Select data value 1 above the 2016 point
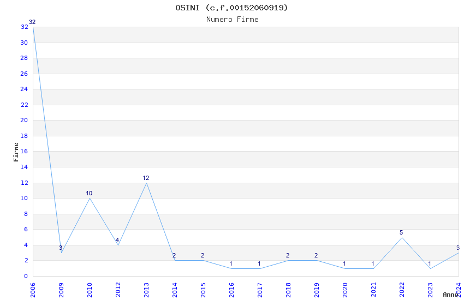 [x=231, y=263]
